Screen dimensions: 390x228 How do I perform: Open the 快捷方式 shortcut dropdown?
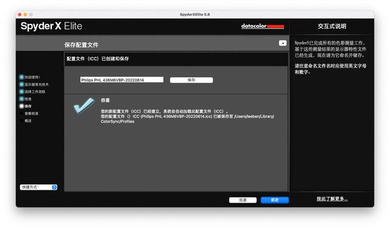38,187
